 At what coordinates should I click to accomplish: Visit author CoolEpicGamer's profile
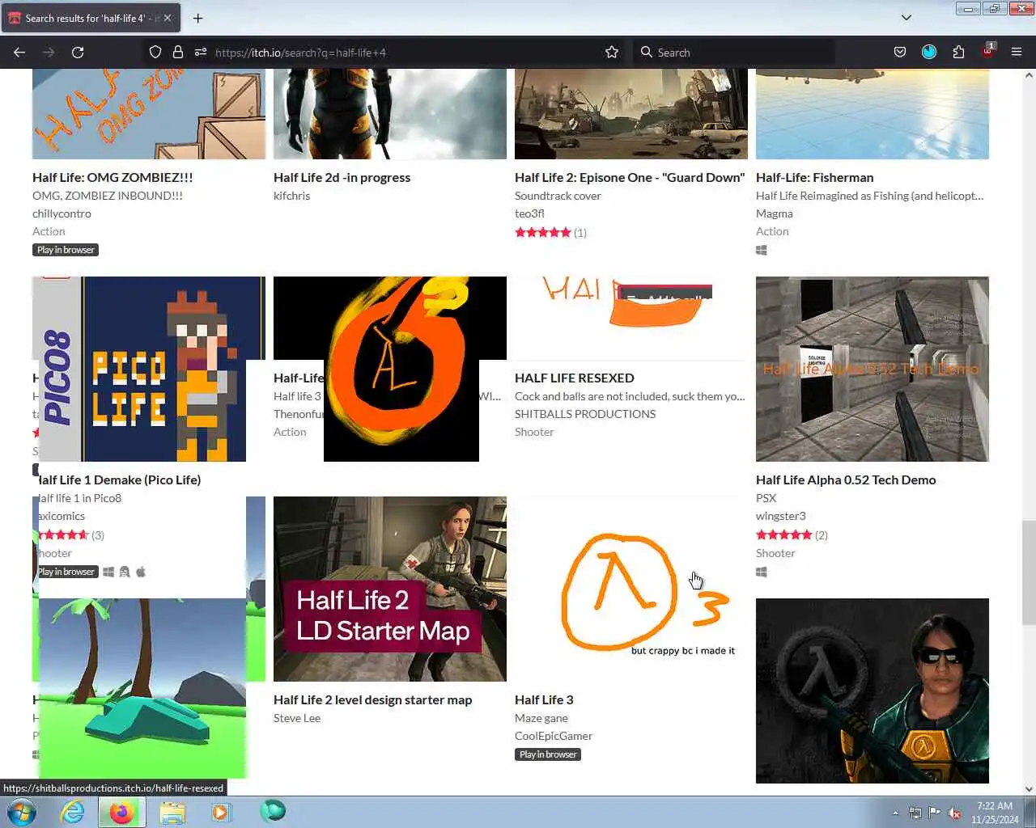pyautogui.click(x=554, y=736)
